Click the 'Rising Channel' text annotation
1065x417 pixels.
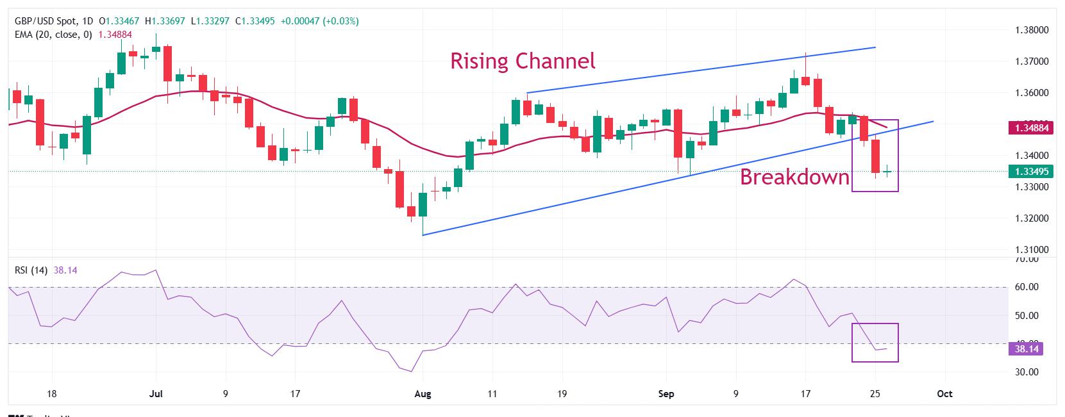523,61
